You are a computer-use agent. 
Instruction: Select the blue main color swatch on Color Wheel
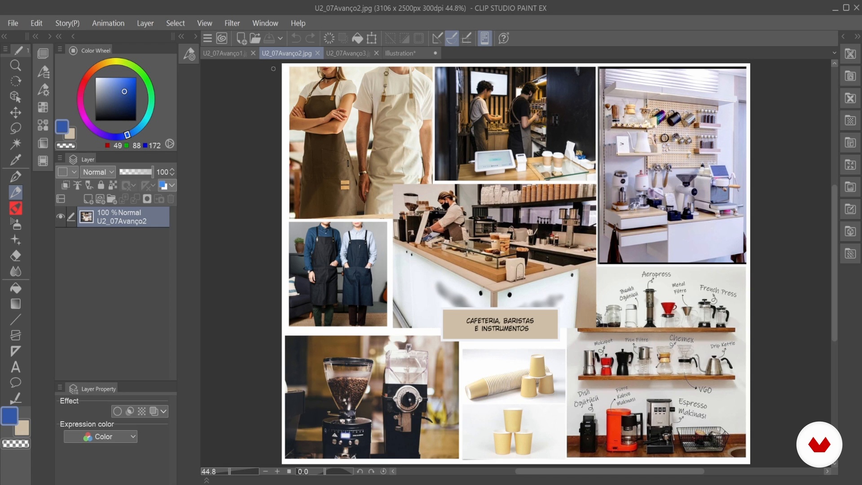click(x=62, y=127)
